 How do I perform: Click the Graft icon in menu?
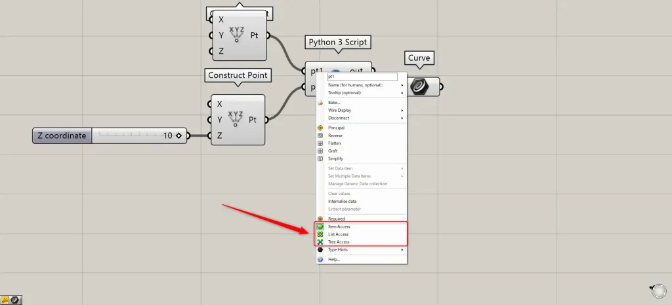click(320, 151)
